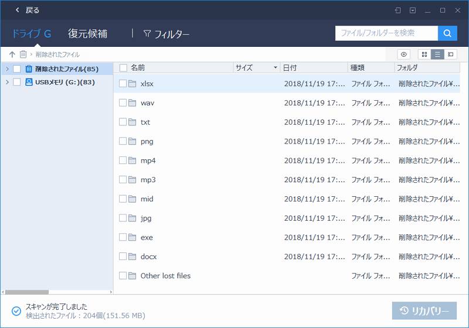Switch to the 復元候補 tab

(87, 34)
